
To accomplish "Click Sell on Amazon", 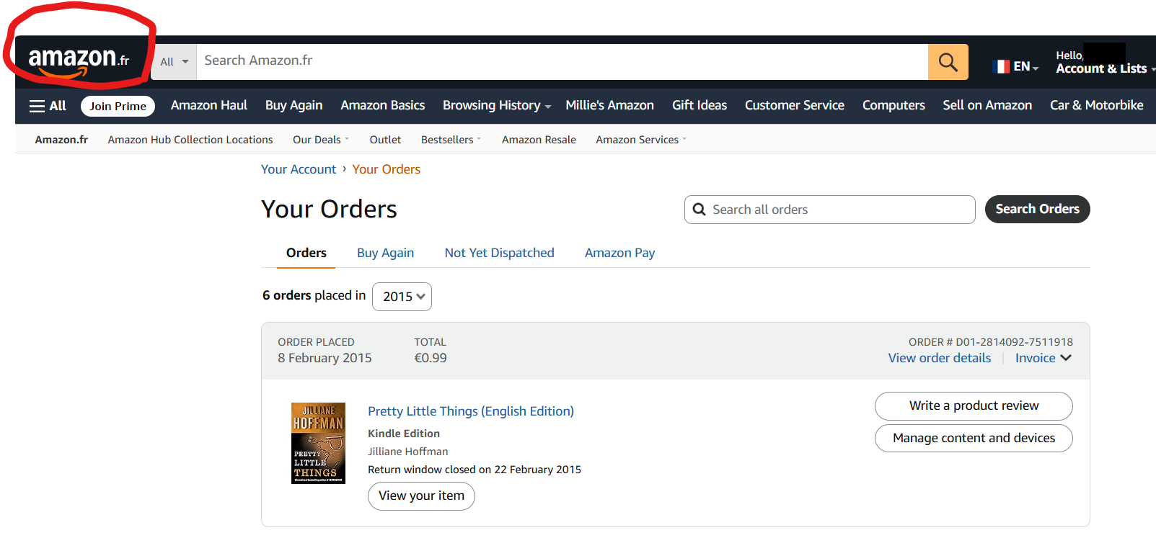I will point(987,105).
